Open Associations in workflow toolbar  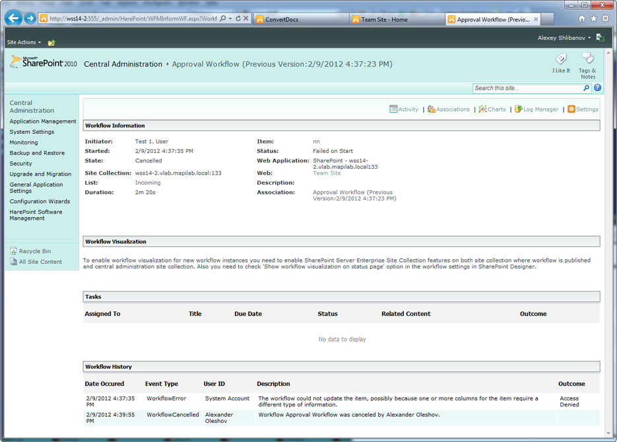point(449,110)
